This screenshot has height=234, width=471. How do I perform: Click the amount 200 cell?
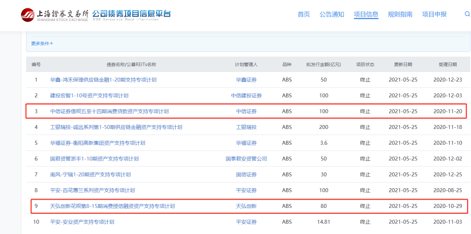pos(324,127)
